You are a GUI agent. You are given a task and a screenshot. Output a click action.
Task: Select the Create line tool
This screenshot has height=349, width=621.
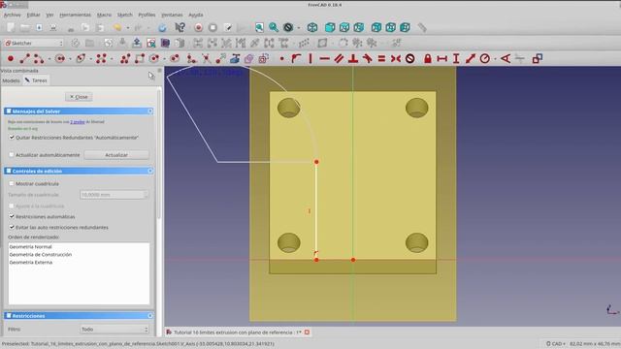[24, 59]
